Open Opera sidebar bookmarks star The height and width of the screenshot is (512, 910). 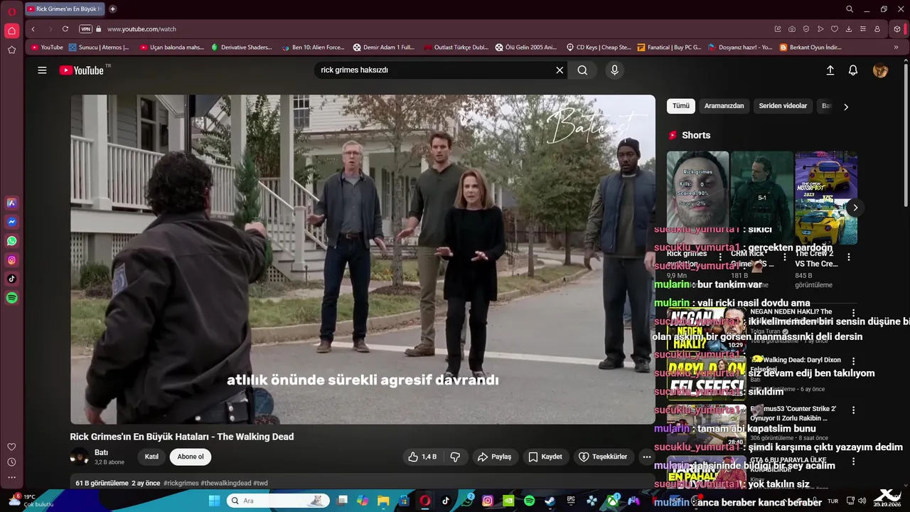pyautogui.click(x=11, y=50)
